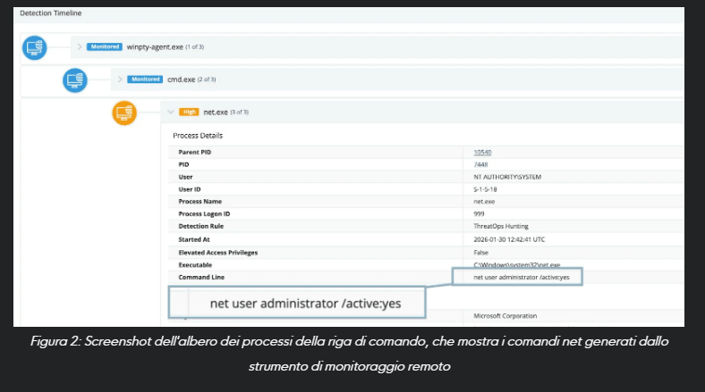Click the Monitored badge on cmd.exe row
Screen dimensions: 705x392
[145, 79]
